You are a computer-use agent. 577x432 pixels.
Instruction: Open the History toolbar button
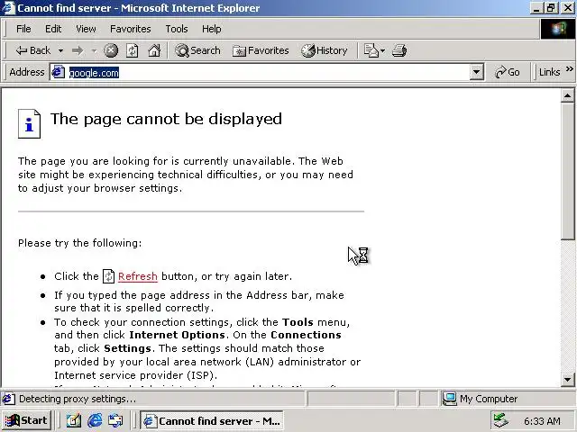[x=325, y=50]
